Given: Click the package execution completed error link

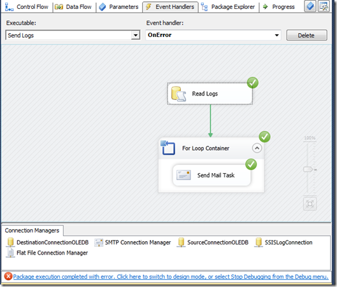Looking at the screenshot, I should pyautogui.click(x=171, y=277).
